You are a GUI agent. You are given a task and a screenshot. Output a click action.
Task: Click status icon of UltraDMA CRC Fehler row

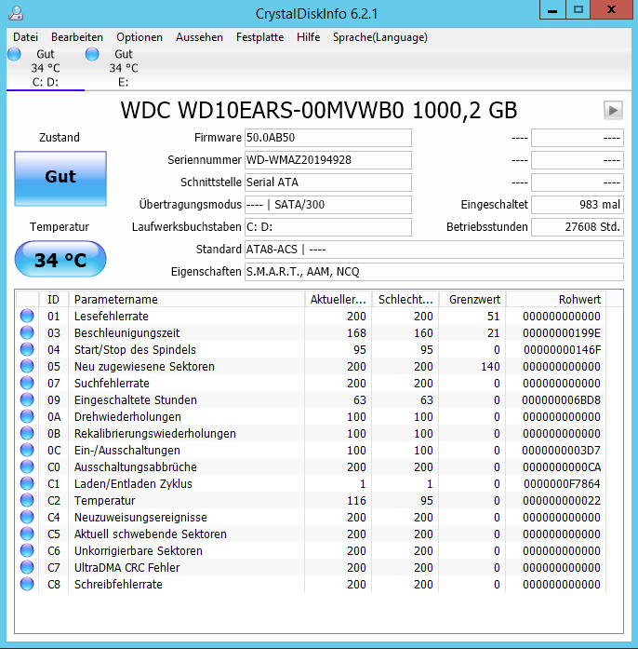27,567
